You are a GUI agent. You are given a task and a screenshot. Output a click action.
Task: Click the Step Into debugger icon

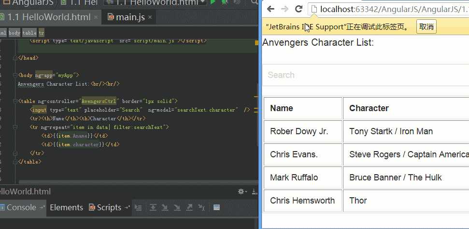coord(165,207)
